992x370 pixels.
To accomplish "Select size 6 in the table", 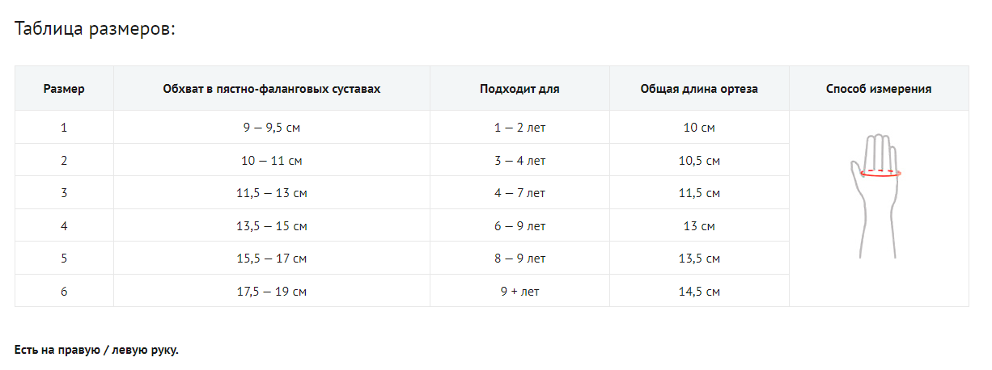I will [64, 291].
